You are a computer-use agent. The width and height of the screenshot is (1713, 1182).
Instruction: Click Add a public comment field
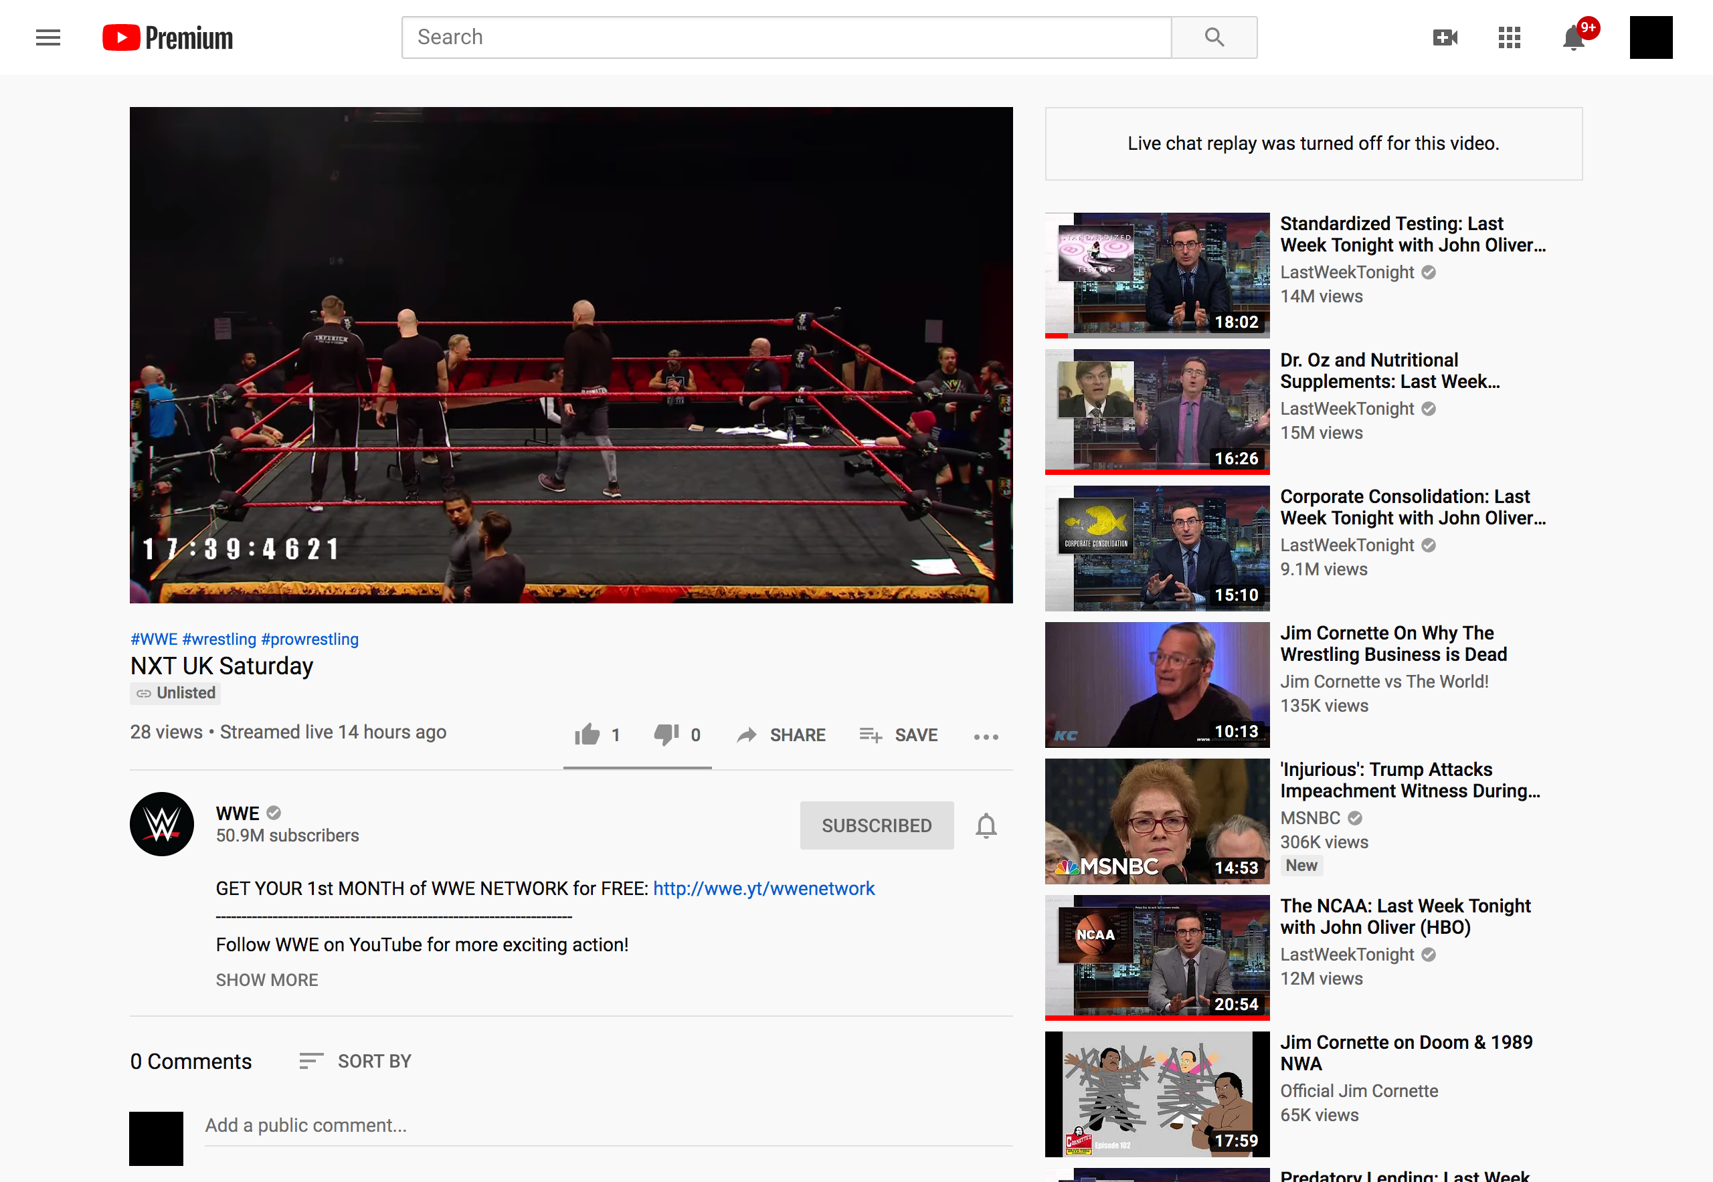point(608,1125)
